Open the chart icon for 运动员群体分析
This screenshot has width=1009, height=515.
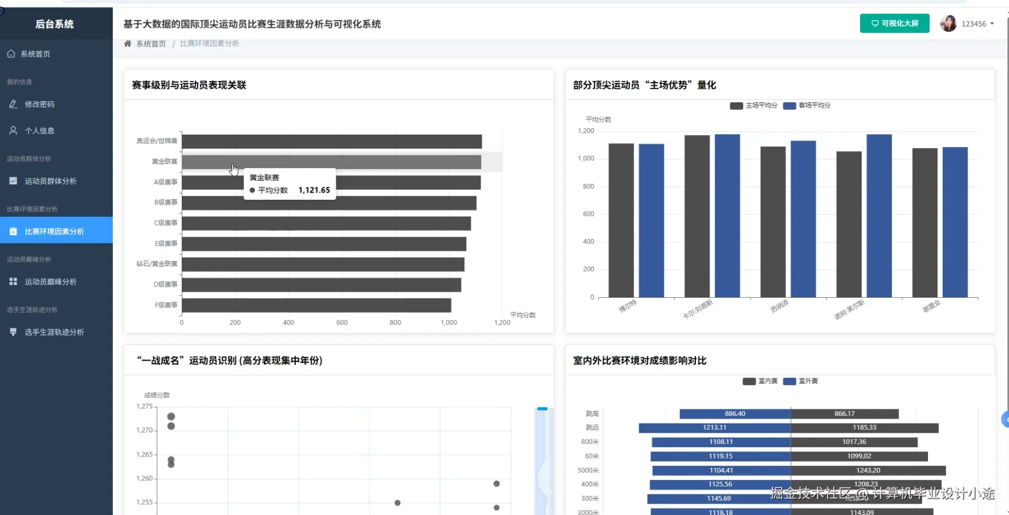click(x=13, y=181)
